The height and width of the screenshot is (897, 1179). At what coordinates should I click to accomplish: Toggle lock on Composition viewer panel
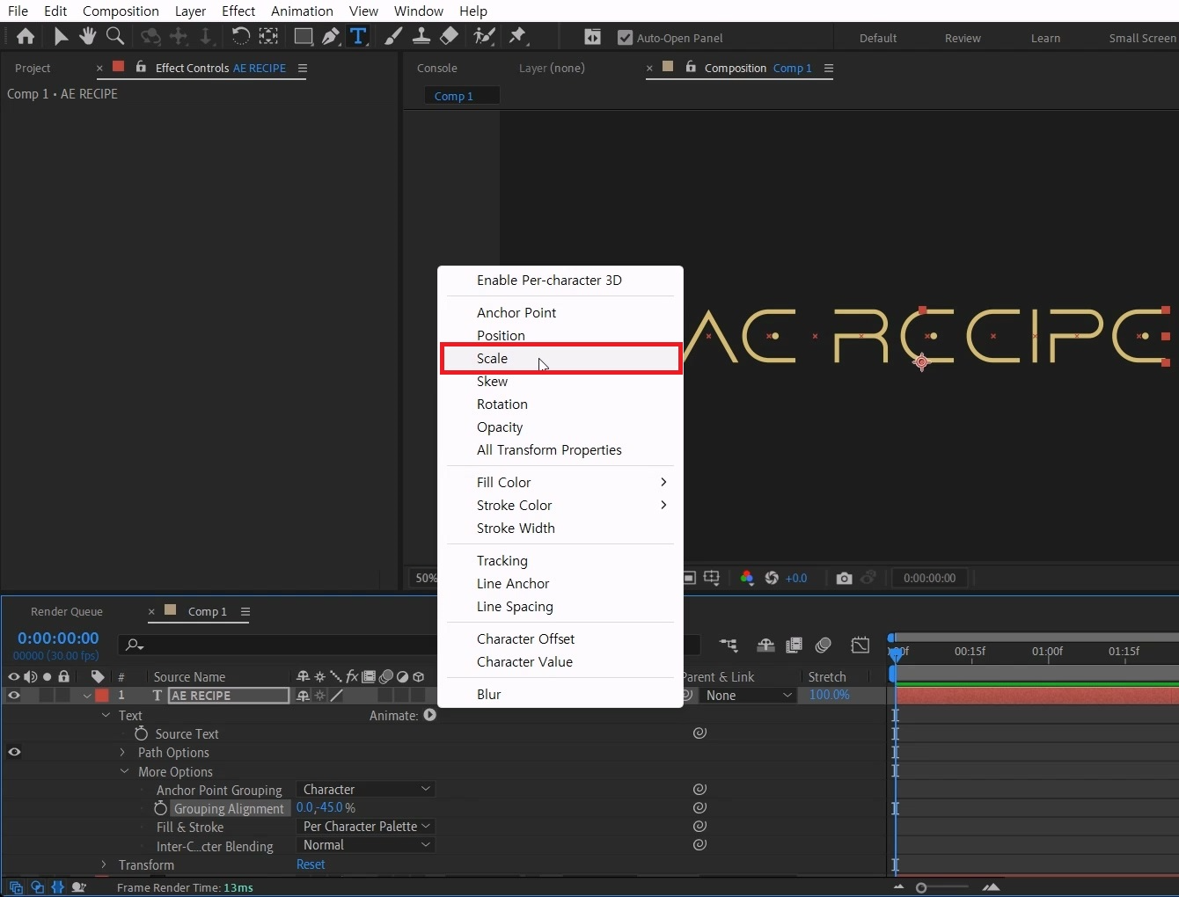pos(691,67)
